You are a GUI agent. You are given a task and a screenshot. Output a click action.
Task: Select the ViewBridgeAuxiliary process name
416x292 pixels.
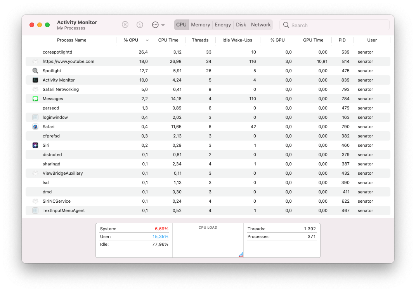click(x=62, y=173)
